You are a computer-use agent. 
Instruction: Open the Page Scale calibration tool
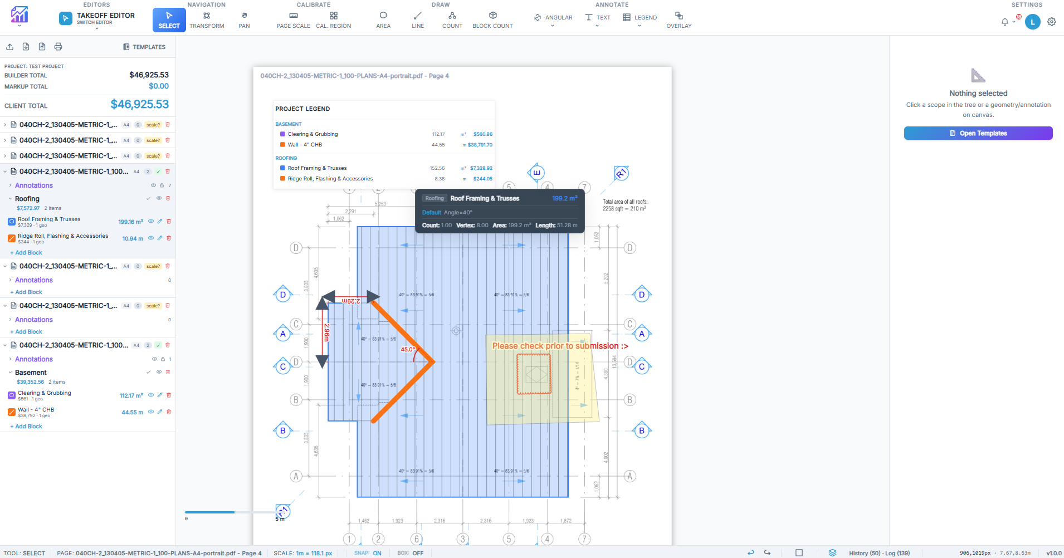click(293, 19)
